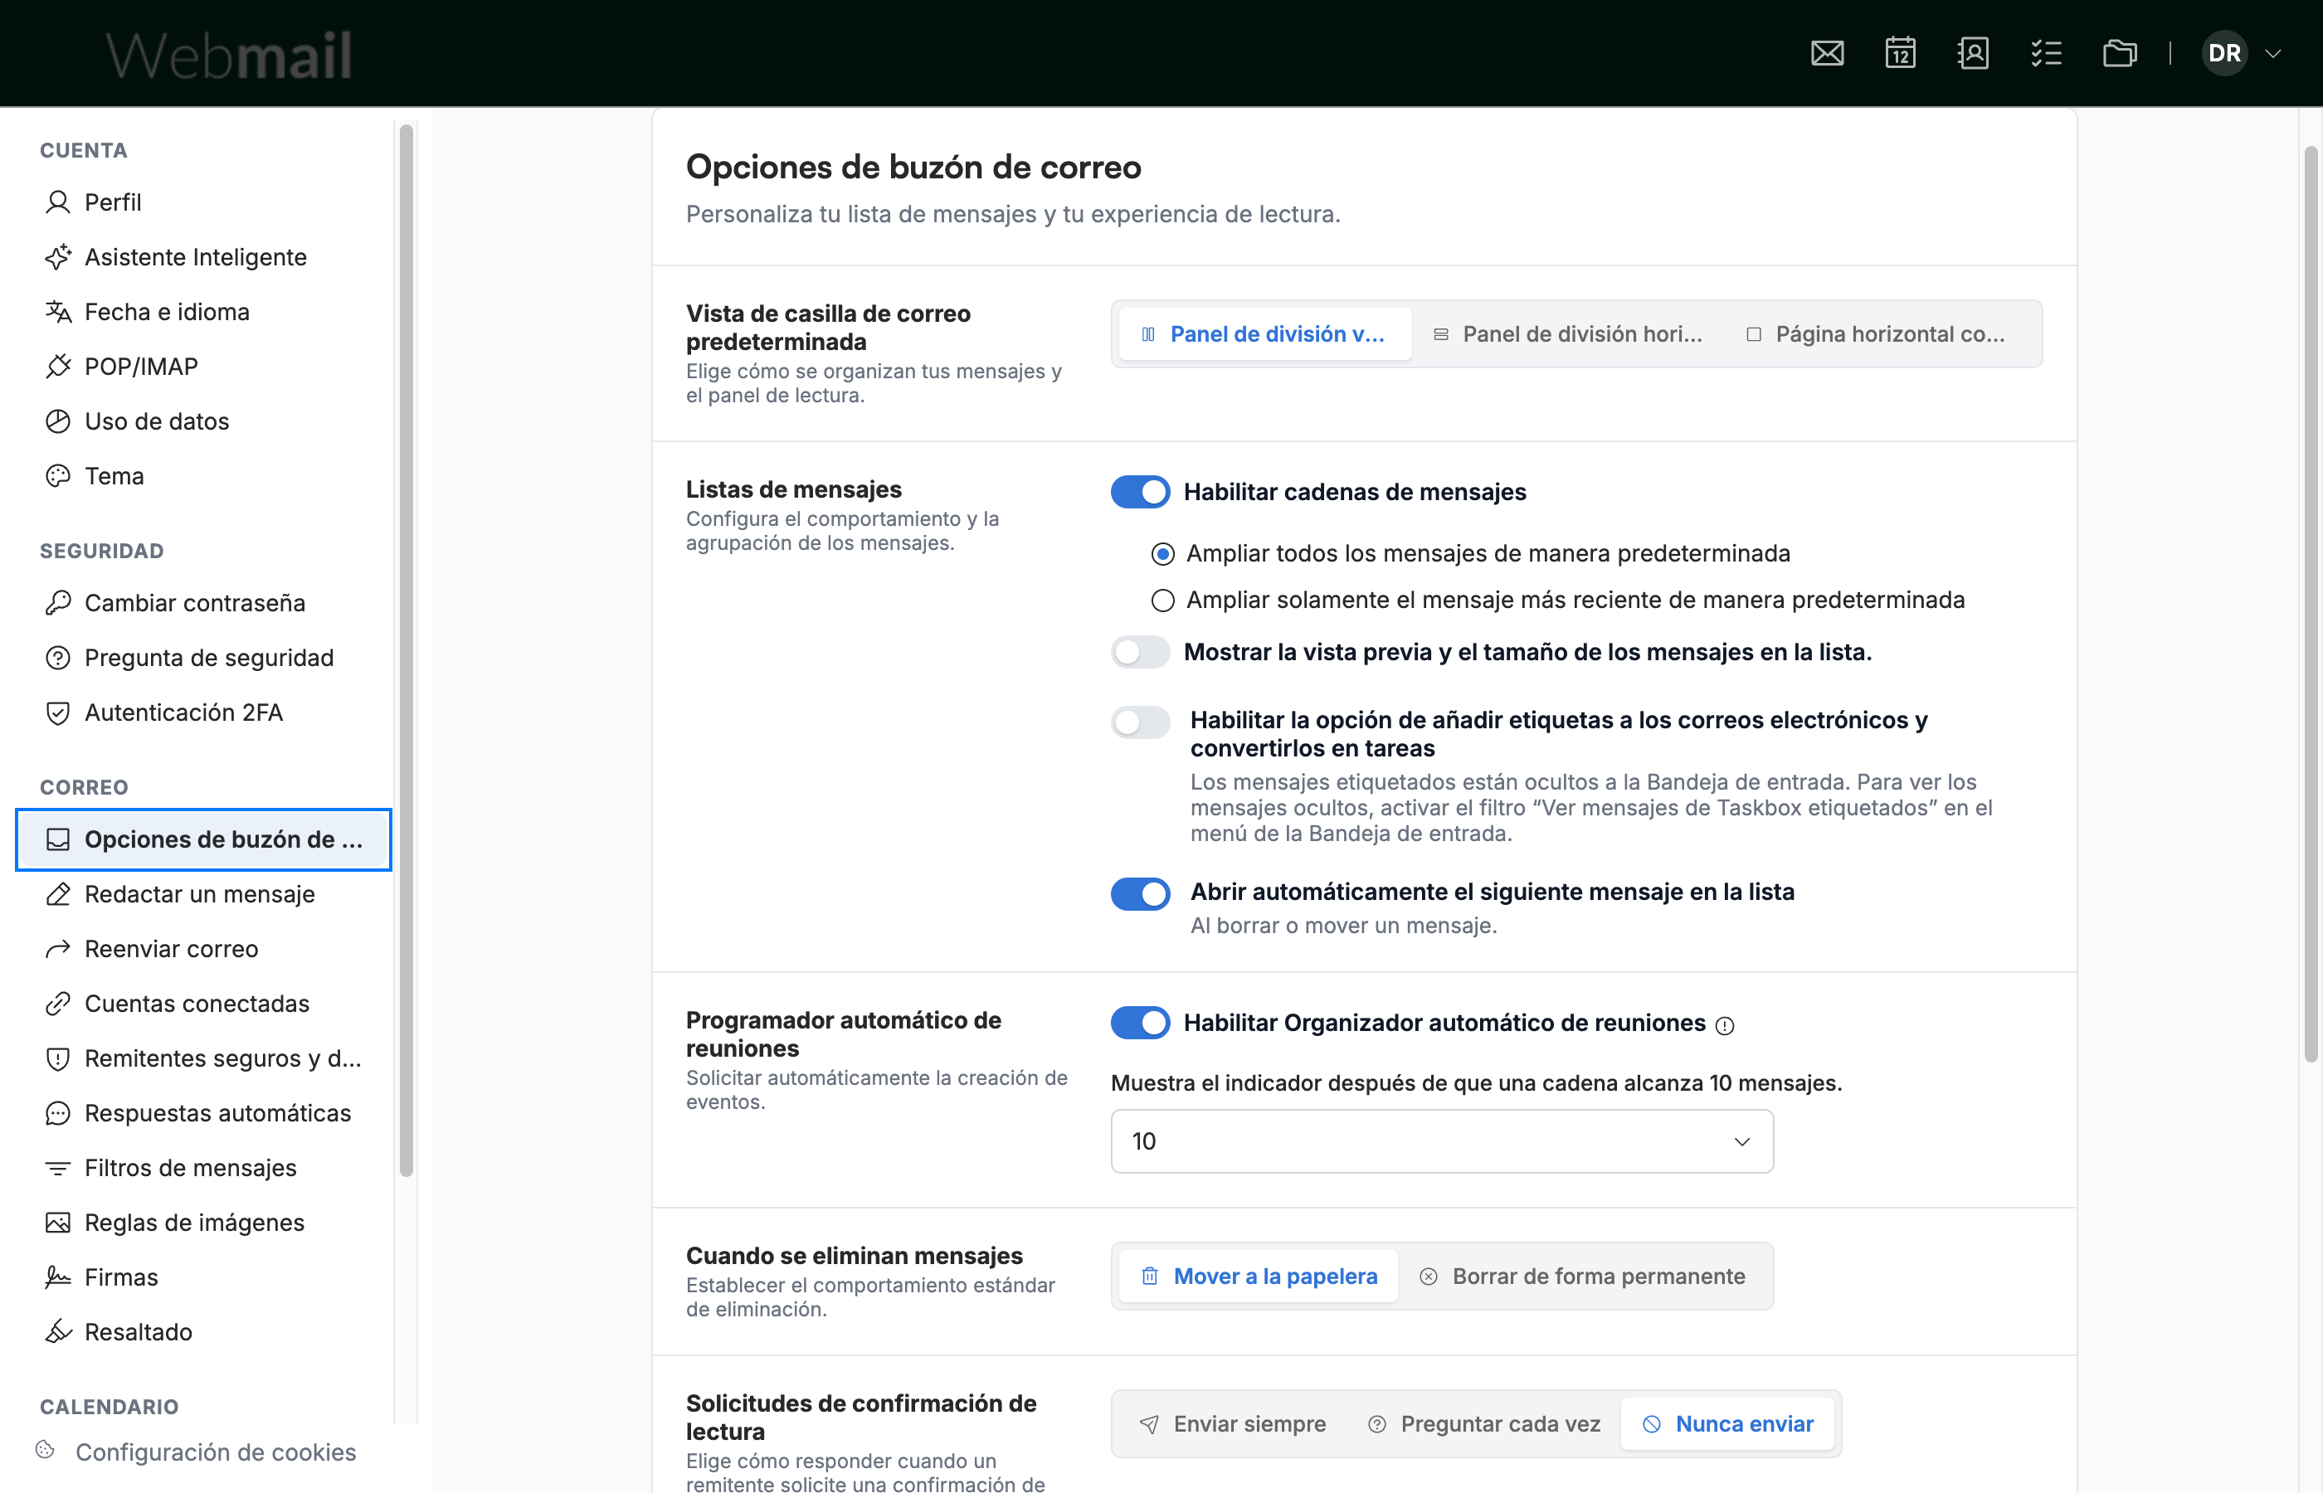
Task: Select Ampliar solamente el mensaje más reciente radio
Action: (1162, 601)
